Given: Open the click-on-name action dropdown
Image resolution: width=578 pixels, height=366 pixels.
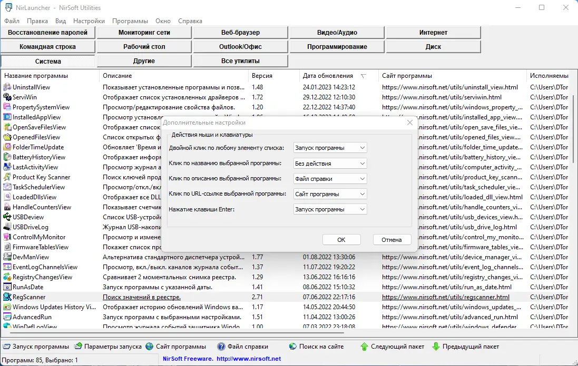Looking at the screenshot, I should pyautogui.click(x=330, y=164).
